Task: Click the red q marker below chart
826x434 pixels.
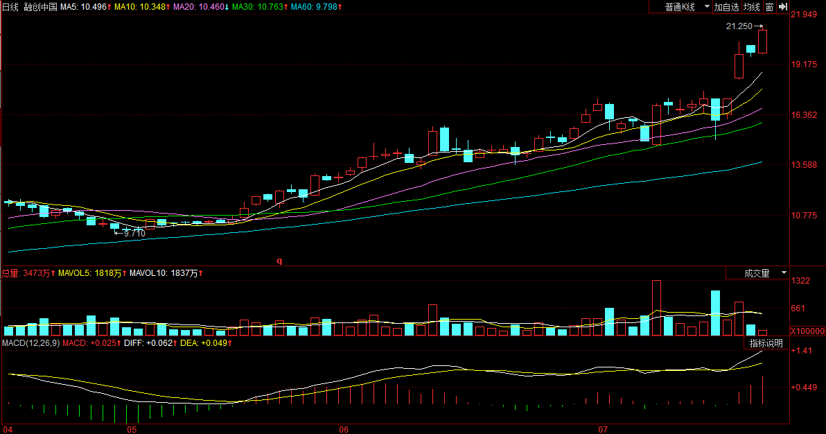Action: pyautogui.click(x=280, y=261)
